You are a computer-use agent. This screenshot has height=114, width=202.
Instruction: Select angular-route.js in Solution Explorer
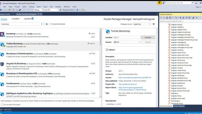[177, 68]
